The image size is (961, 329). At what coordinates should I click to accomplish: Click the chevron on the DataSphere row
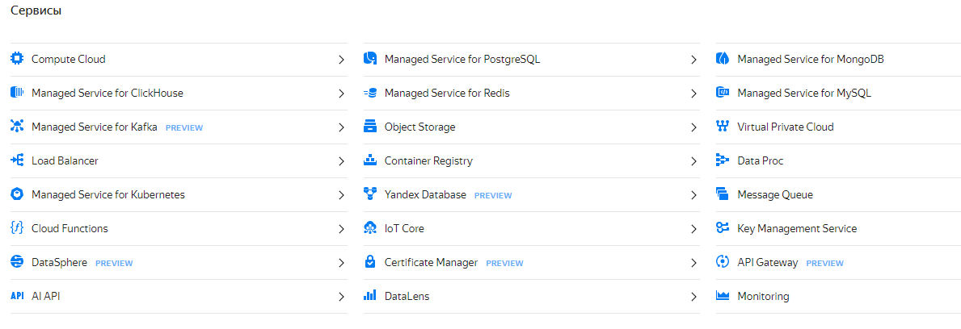[341, 263]
